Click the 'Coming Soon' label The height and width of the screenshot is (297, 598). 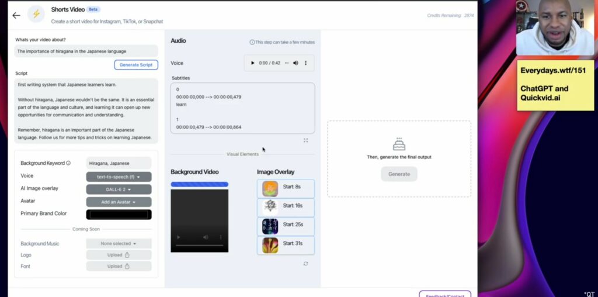click(86, 229)
